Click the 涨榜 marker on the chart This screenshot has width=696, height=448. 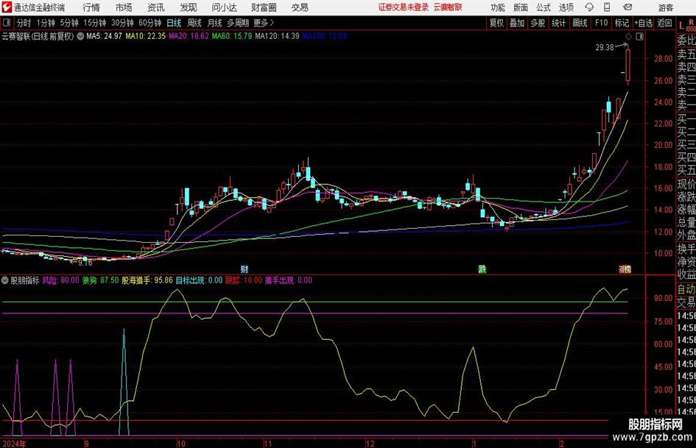tap(625, 269)
